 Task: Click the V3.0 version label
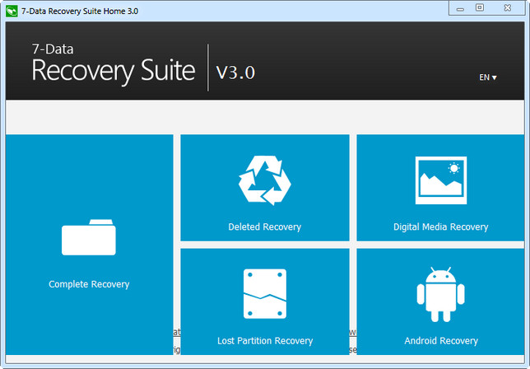point(235,72)
